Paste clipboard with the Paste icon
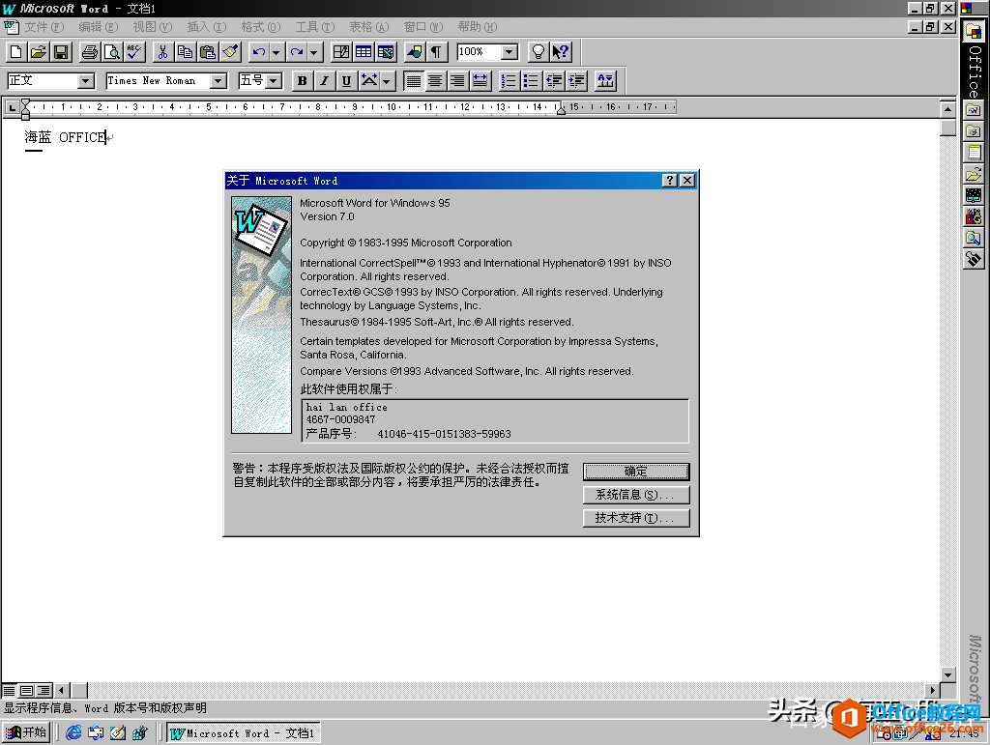This screenshot has height=745, width=990. pyautogui.click(x=207, y=52)
